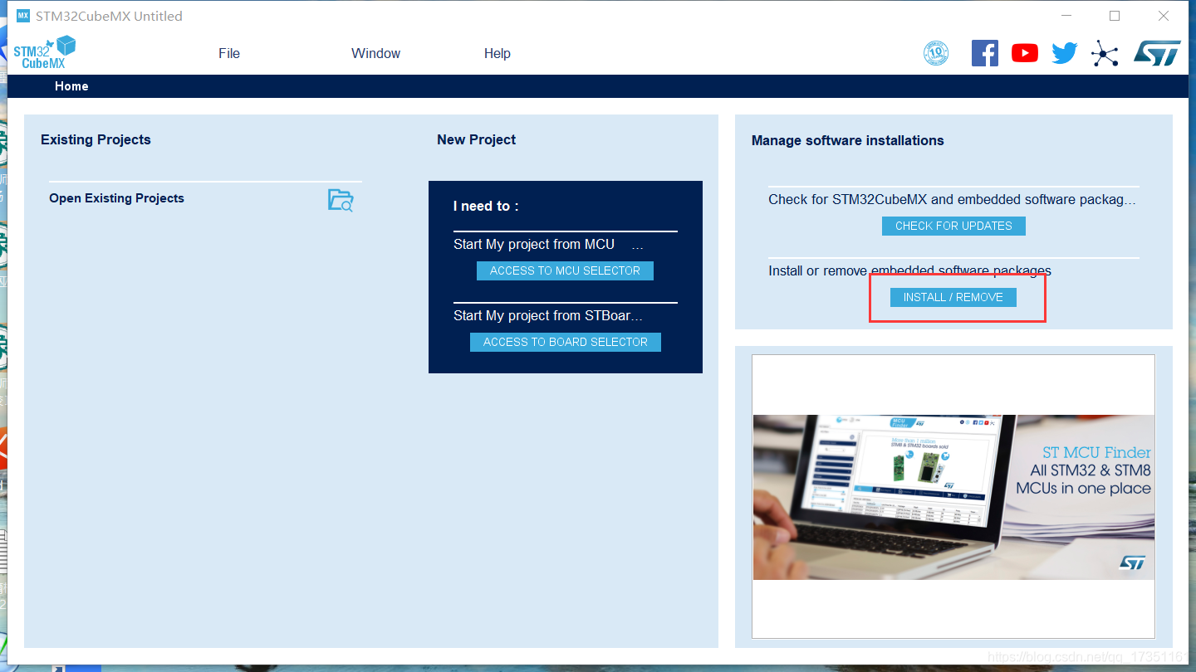Click 'Install or remove embedded software packages' text
This screenshot has width=1196, height=672.
point(909,270)
